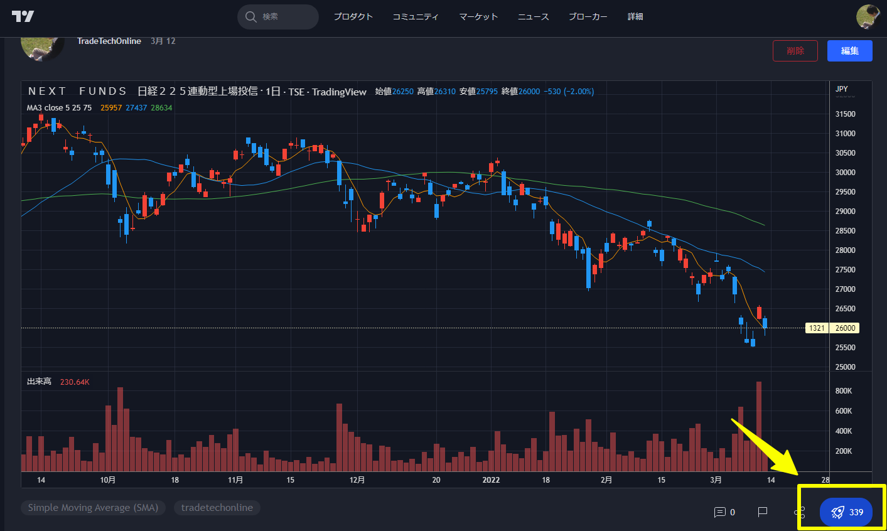This screenshot has width=887, height=531.
Task: Click the 3月 12 publish date
Action: click(163, 41)
